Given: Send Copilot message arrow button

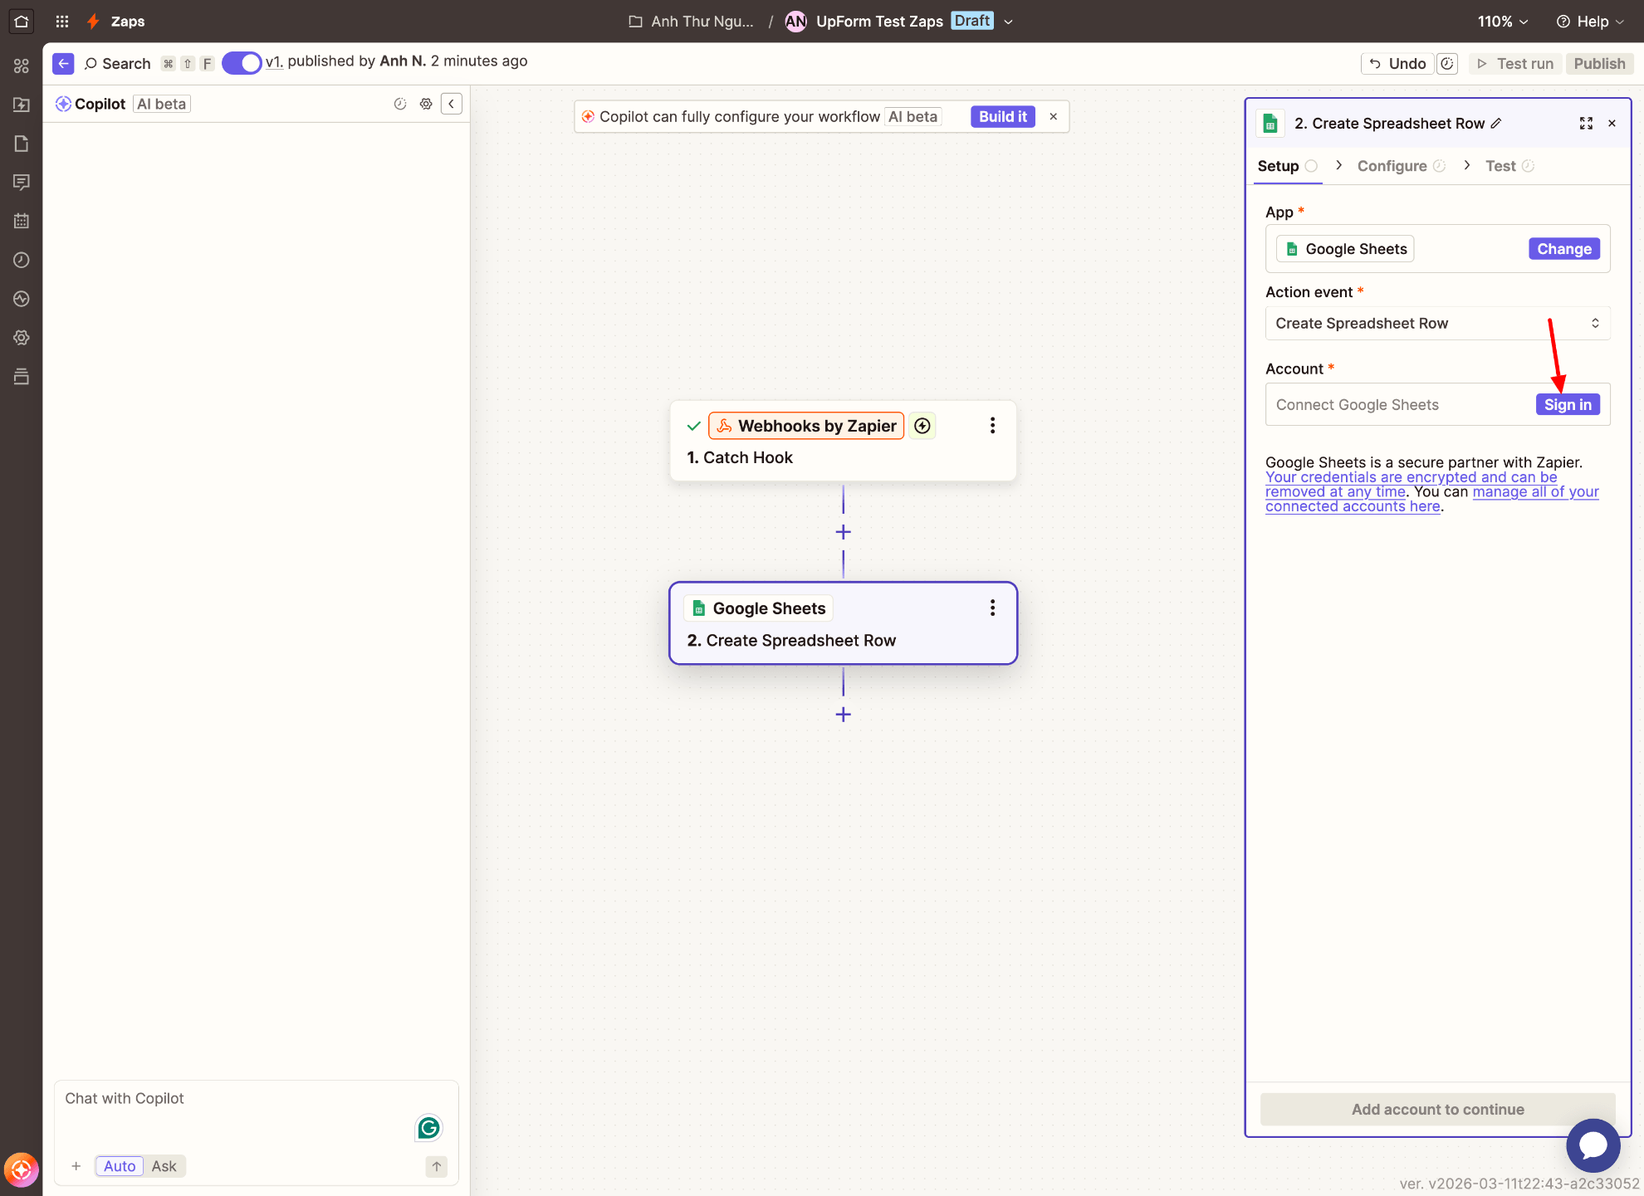Looking at the screenshot, I should pos(437,1166).
